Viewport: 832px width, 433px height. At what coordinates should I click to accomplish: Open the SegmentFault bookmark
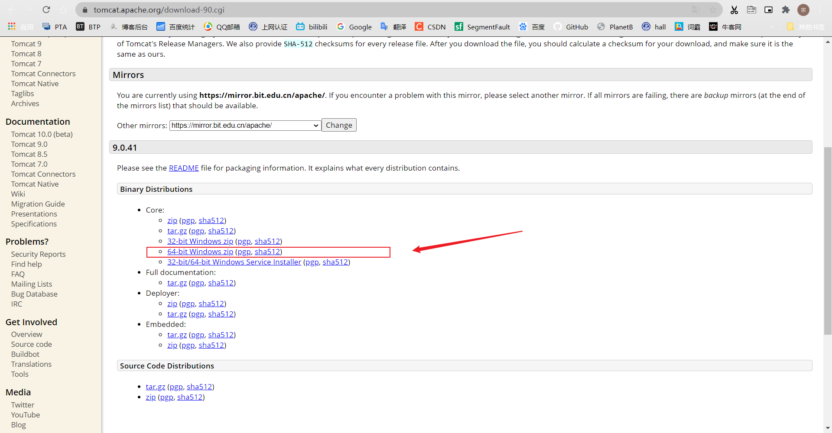click(x=482, y=27)
